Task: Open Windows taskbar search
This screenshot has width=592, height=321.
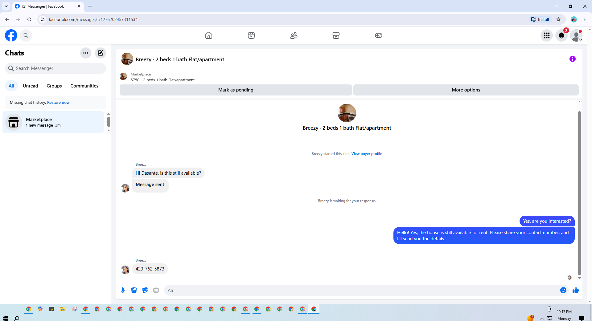Action: tap(17, 318)
